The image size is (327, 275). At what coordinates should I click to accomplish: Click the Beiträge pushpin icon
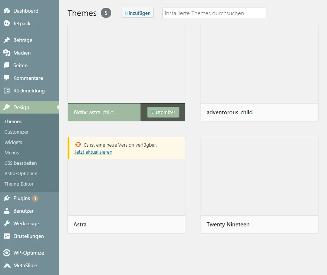7,40
